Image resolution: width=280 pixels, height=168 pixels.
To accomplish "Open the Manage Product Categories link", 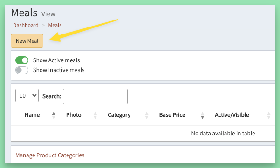I will 50,155.
